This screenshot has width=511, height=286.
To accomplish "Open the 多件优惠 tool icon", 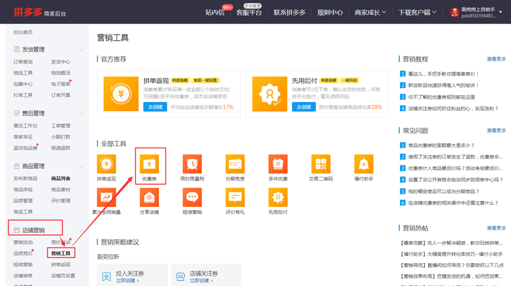I will click(x=278, y=164).
